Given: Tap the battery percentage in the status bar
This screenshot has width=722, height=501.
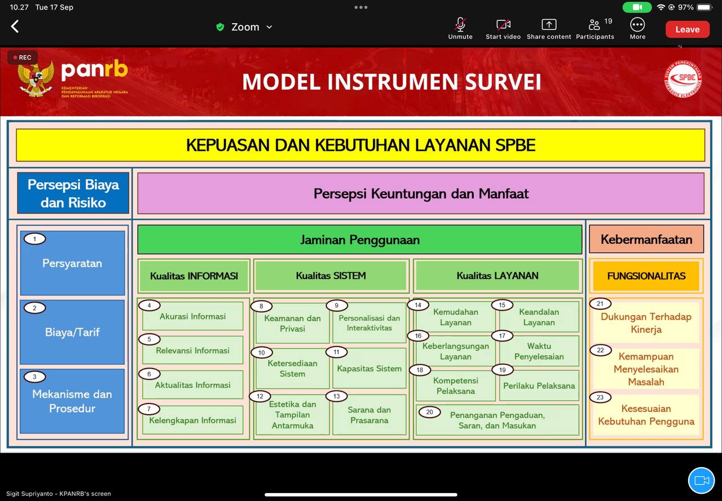Looking at the screenshot, I should pos(685,7).
